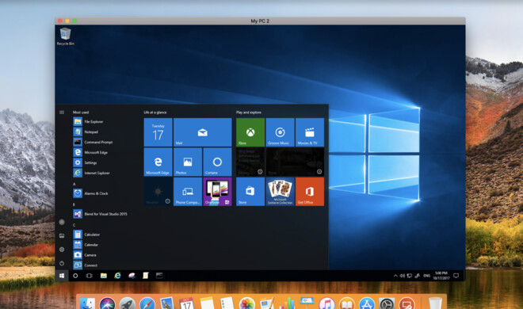523x309 pixels.
Task: Open the Groove Music tile
Action: (281, 132)
